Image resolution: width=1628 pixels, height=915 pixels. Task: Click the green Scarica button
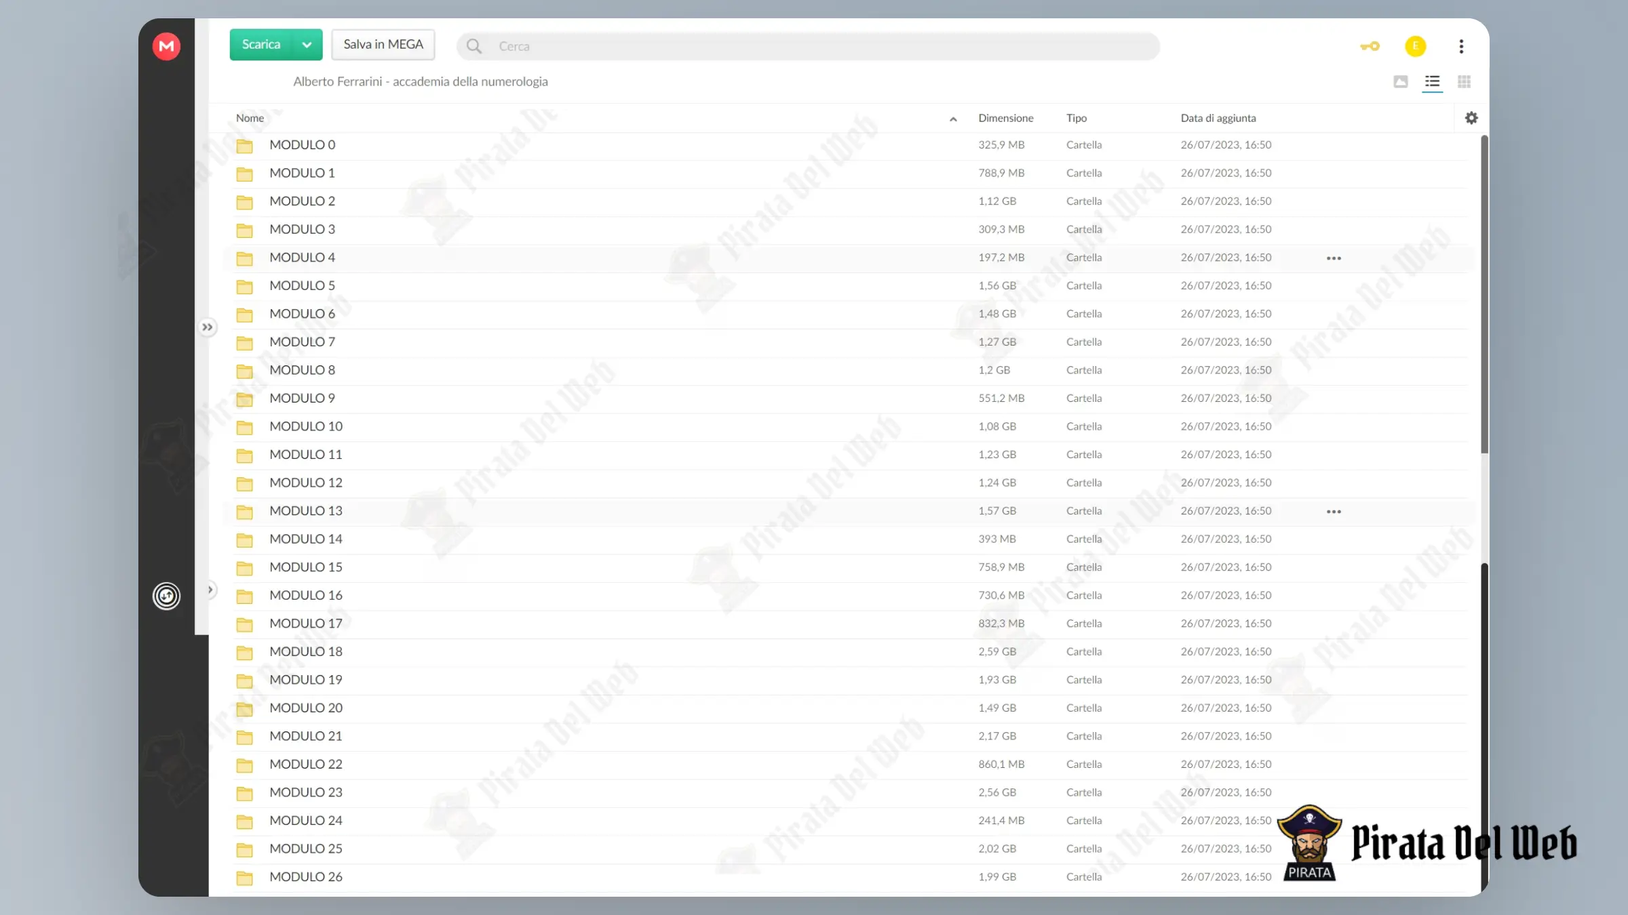[261, 45]
